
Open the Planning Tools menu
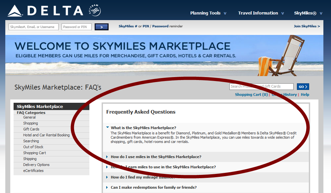click(208, 13)
